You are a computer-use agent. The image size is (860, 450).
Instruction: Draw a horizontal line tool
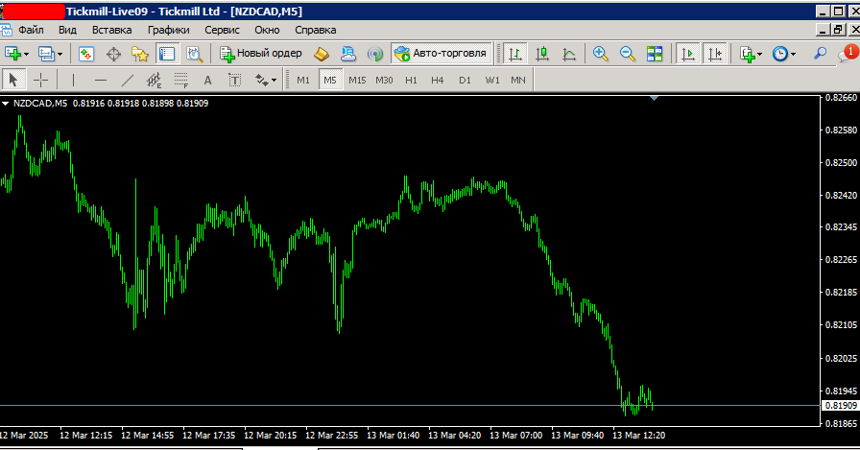[101, 80]
